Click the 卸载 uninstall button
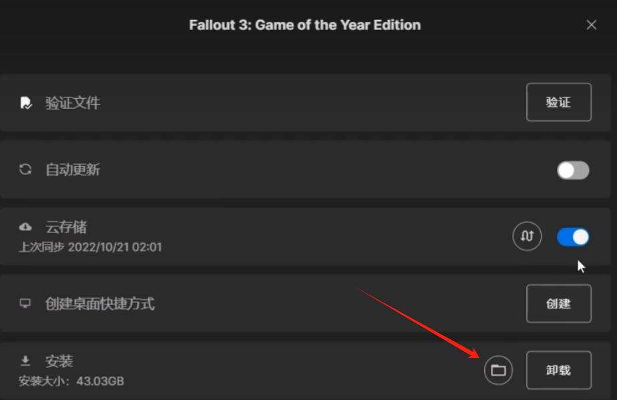 (559, 370)
